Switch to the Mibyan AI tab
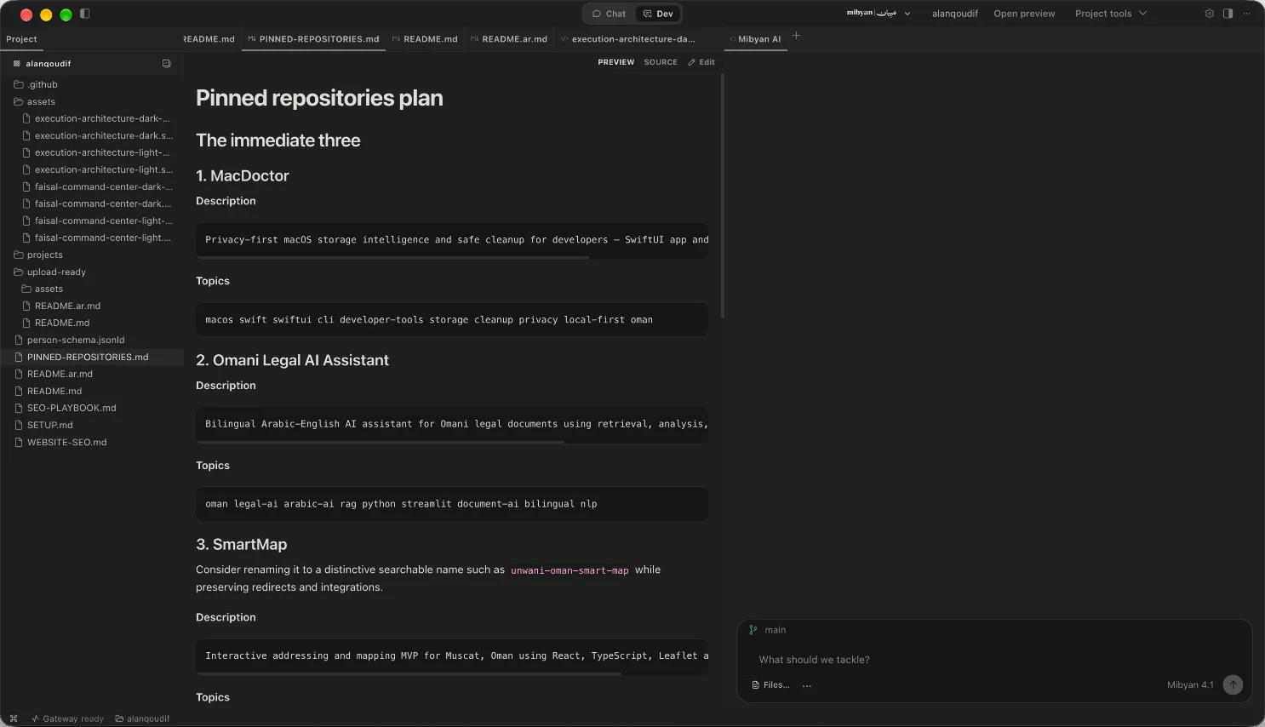1265x727 pixels. 755,39
